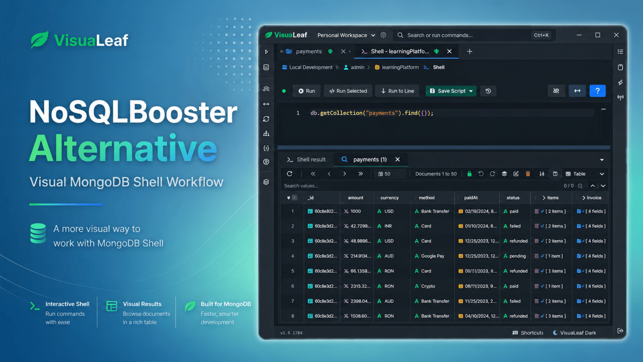This screenshot has width=643, height=362.
Task: Open the layers stack sidebar icon
Action: point(266,182)
